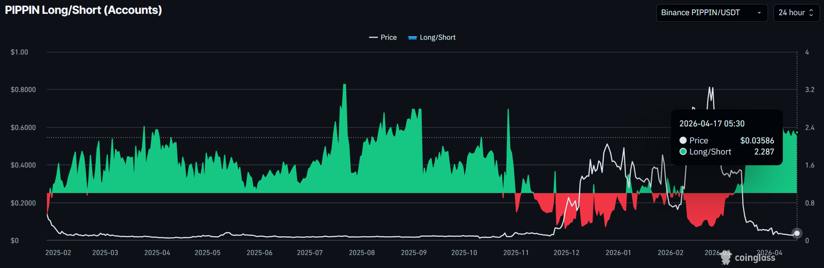The width and height of the screenshot is (824, 268).
Task: Click the caret arrow in exchange selector
Action: [759, 13]
